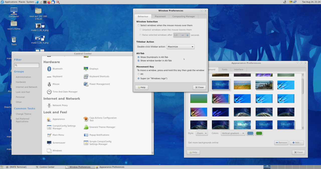Click the Add... background button

296,143
